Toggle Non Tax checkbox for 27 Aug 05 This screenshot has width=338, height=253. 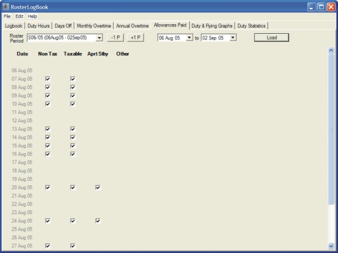[48, 246]
